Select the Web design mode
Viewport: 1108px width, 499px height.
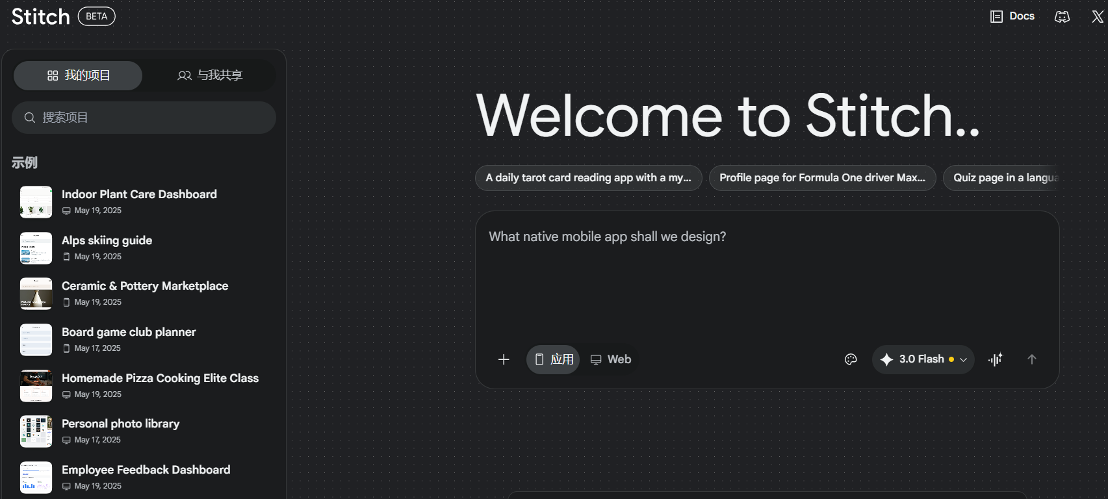click(x=610, y=359)
